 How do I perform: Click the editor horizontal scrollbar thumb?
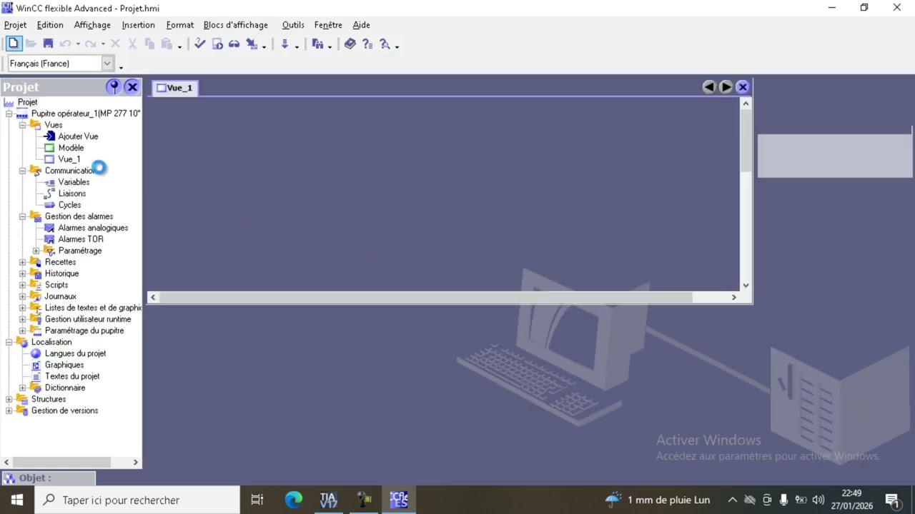coord(427,297)
